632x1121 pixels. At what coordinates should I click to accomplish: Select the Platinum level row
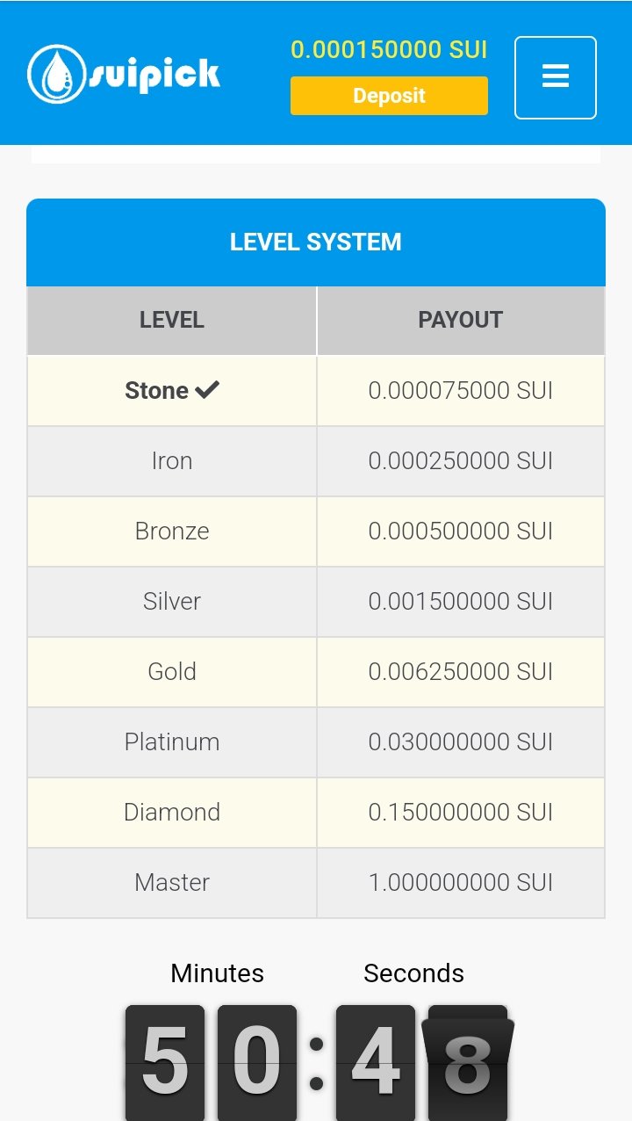pyautogui.click(x=172, y=741)
